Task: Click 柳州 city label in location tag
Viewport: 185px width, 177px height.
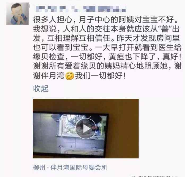Action: click(39, 167)
